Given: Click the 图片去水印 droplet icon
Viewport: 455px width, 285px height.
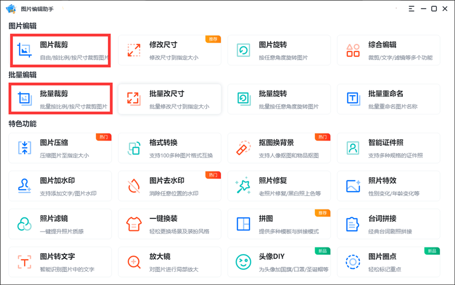Looking at the screenshot, I should click(134, 186).
